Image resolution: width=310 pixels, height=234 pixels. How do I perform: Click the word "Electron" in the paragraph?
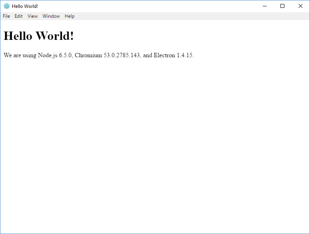click(x=164, y=55)
